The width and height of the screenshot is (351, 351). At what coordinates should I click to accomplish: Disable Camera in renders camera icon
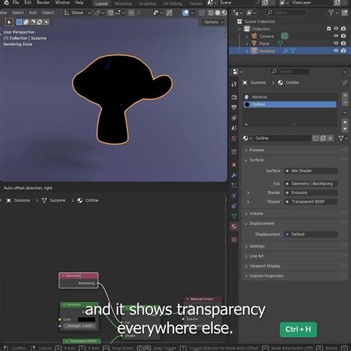tap(344, 36)
